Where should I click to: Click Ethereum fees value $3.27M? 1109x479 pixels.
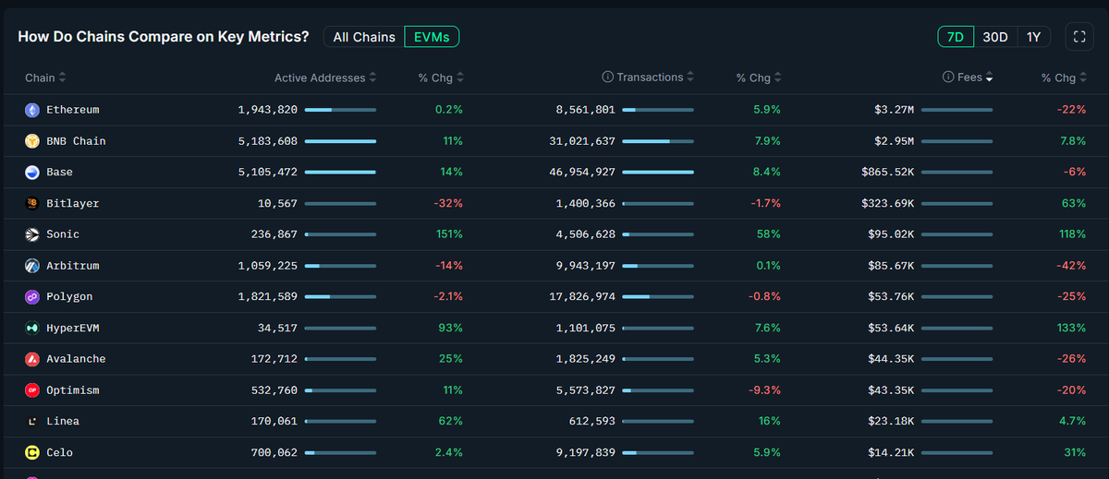click(894, 110)
